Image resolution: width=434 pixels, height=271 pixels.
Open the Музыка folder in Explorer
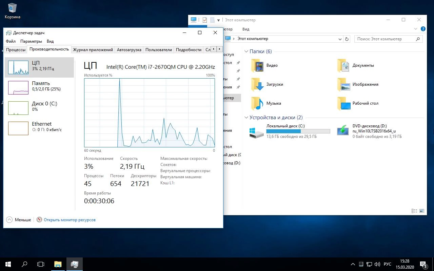pos(266,103)
